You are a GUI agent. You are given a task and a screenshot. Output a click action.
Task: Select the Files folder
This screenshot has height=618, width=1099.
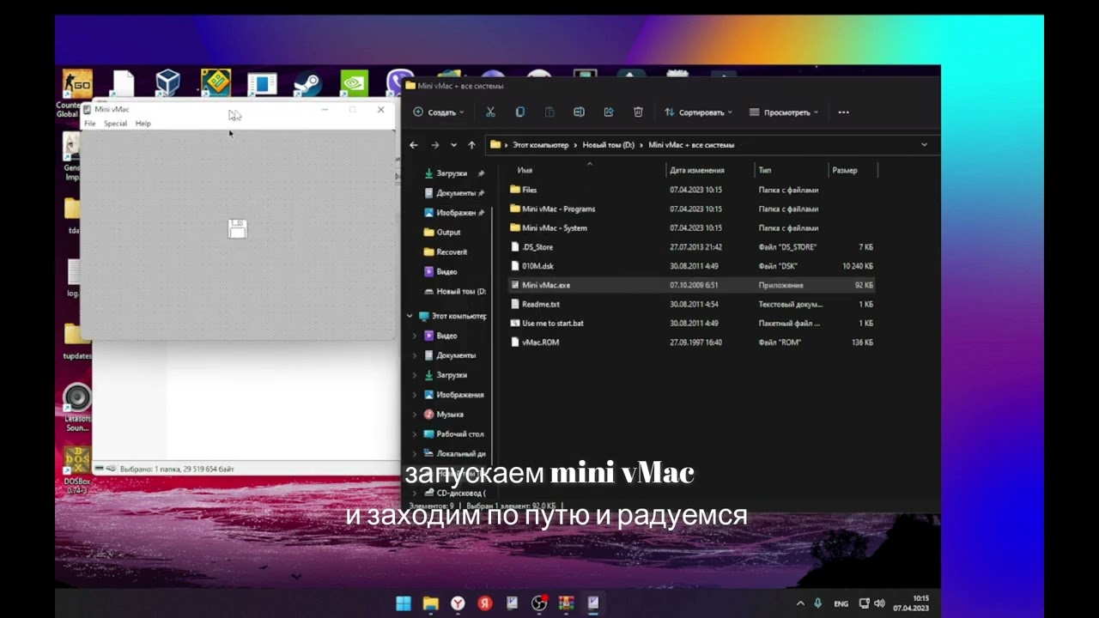692,190
